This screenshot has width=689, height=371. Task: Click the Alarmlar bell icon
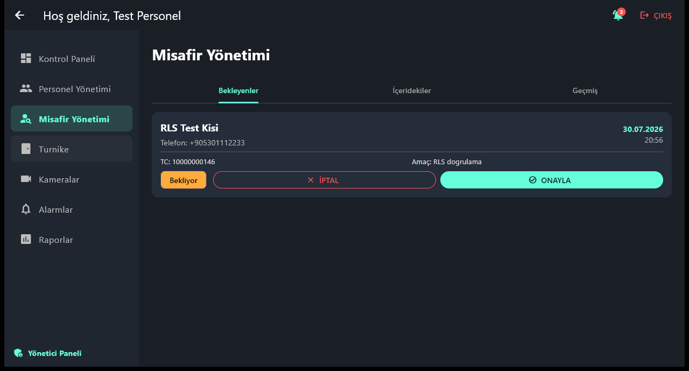26,209
